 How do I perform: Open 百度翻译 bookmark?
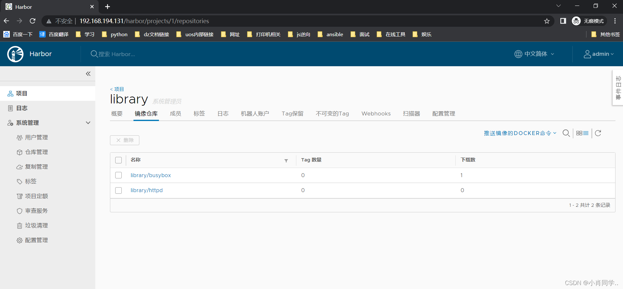pos(54,34)
